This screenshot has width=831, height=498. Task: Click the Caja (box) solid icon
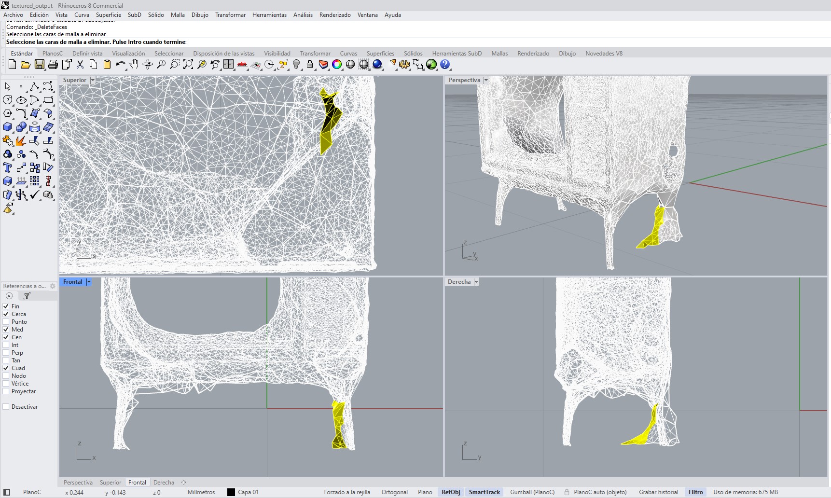(x=8, y=127)
